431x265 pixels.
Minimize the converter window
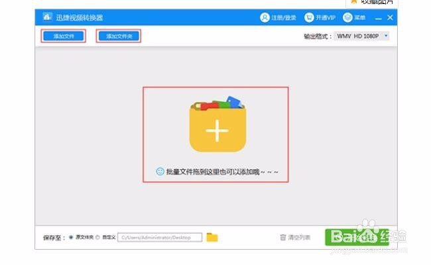pyautogui.click(x=378, y=18)
